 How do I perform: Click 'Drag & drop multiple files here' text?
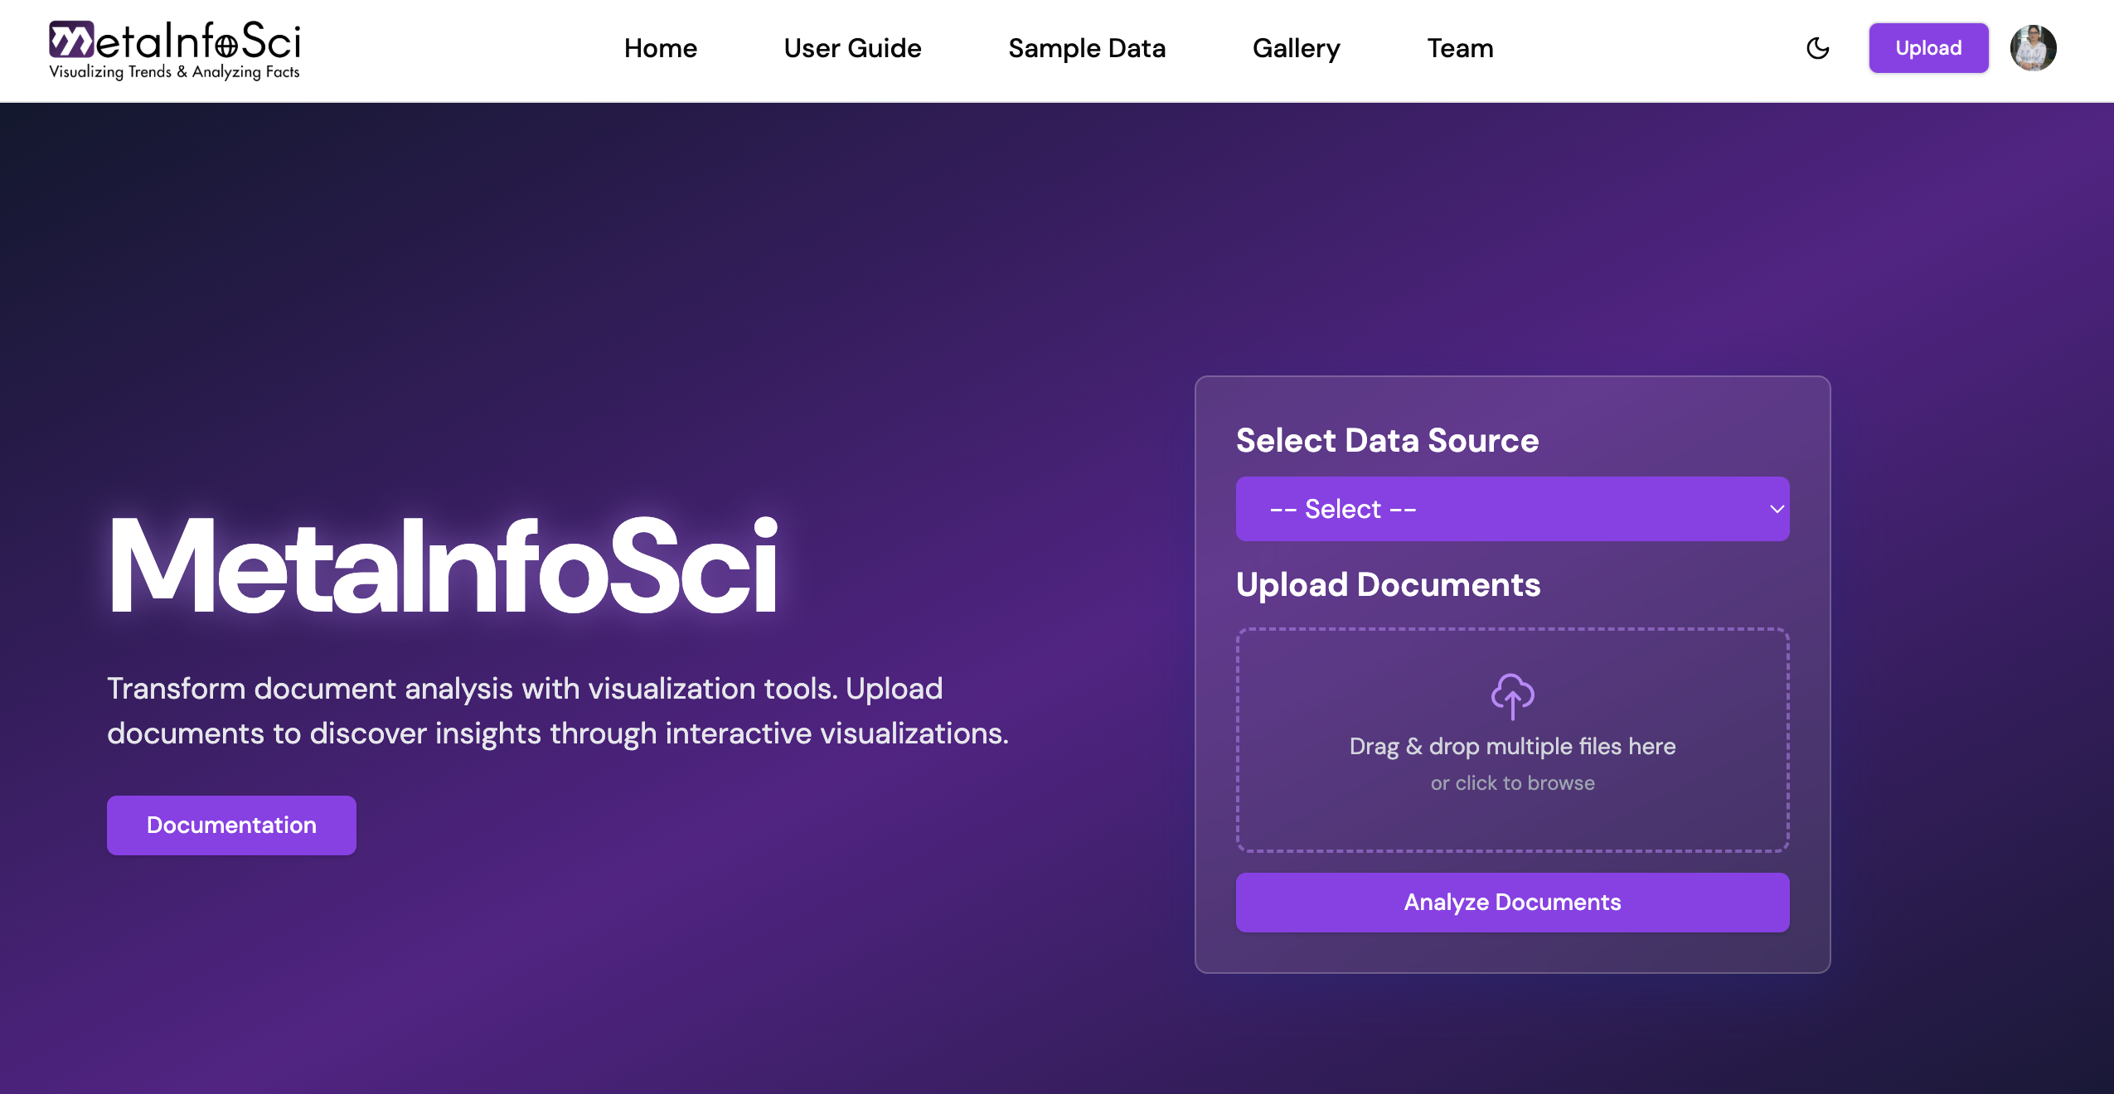pos(1512,746)
